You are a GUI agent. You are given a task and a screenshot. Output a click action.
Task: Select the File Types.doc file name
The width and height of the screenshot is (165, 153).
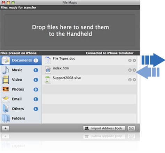pos(64,58)
